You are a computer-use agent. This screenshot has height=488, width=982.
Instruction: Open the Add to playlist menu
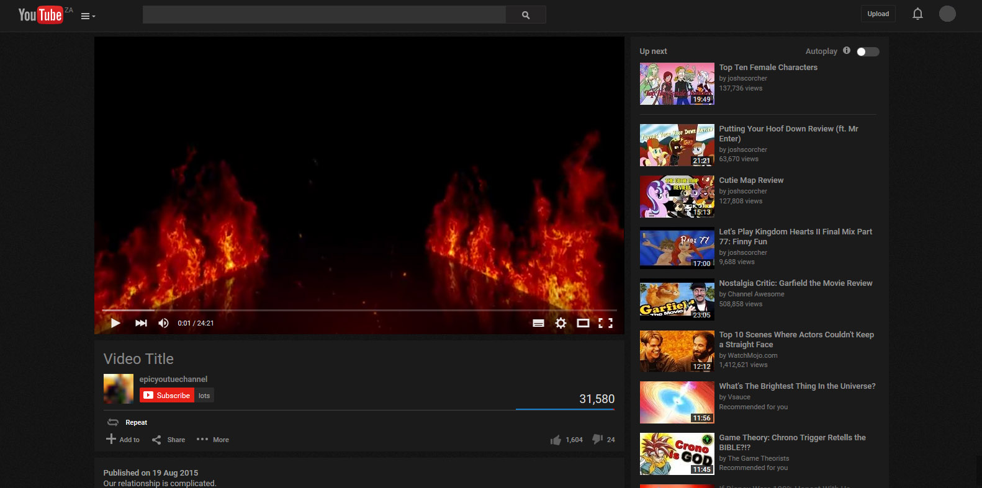pyautogui.click(x=123, y=440)
